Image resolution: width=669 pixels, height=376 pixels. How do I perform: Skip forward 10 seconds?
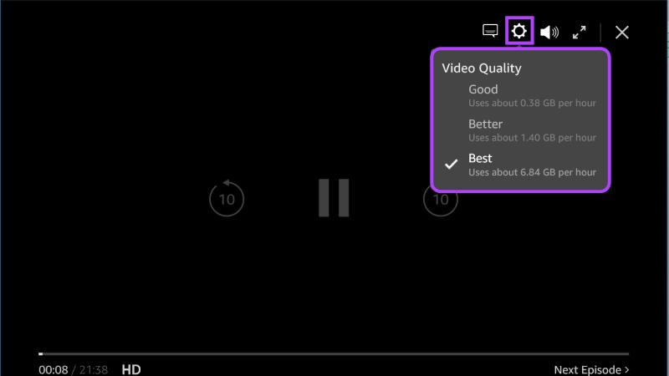coord(441,199)
